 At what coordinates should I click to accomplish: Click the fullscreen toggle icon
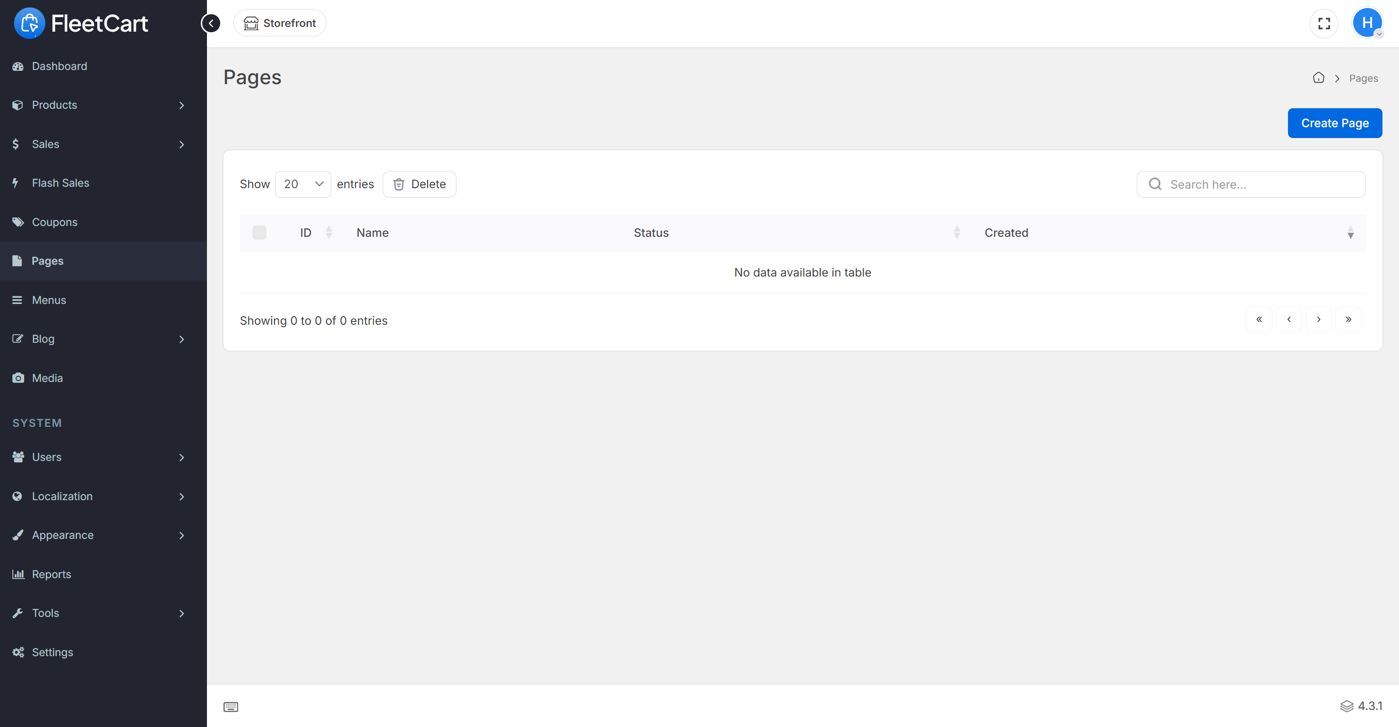point(1323,23)
